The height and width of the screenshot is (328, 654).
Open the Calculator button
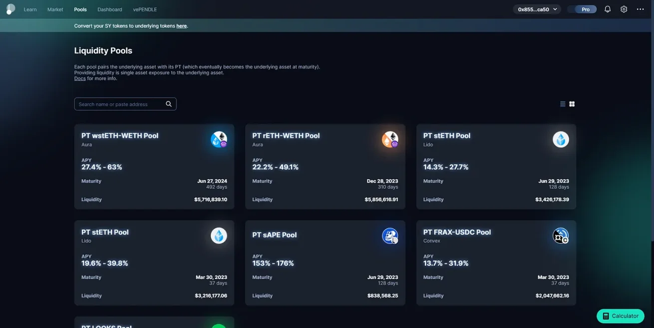tap(620, 316)
